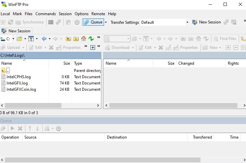Click the local path C:\Intel\Logs\ bar
Image resolution: width=246 pixels, height=163 pixels.
51,55
